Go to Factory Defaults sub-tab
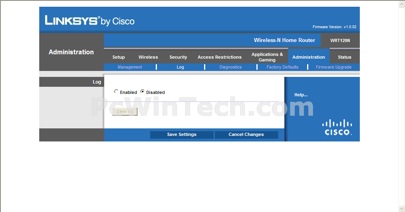 [x=283, y=67]
